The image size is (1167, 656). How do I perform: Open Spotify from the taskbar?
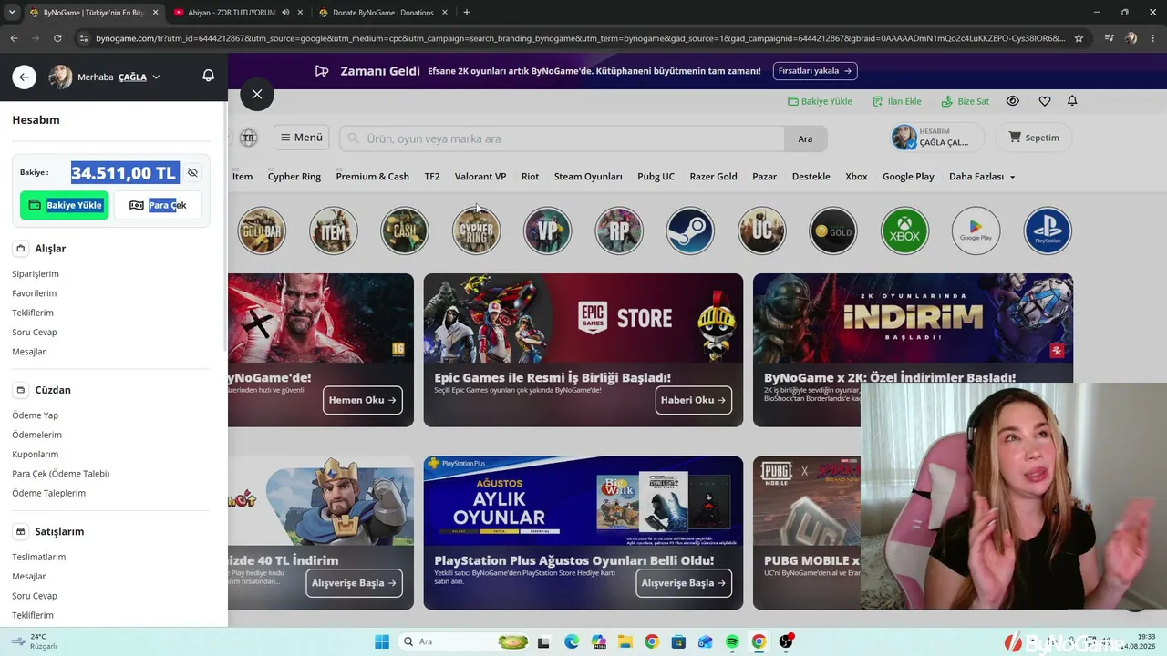click(x=732, y=641)
